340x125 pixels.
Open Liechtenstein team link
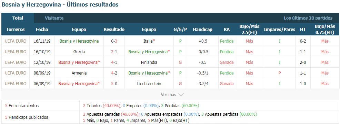[x=149, y=84]
